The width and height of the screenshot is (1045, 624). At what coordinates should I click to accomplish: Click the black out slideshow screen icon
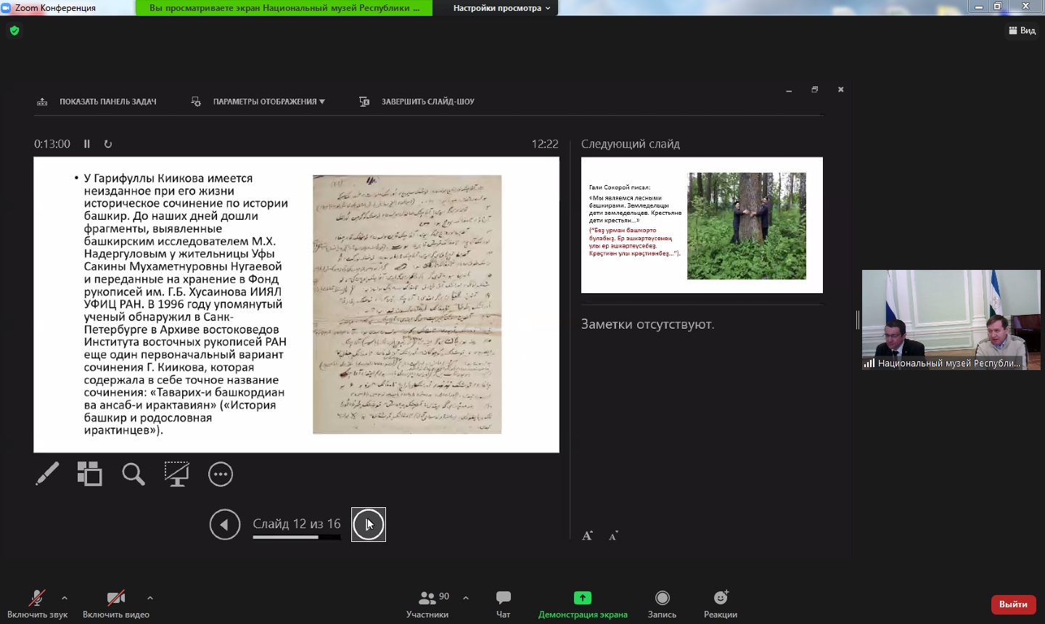point(176,475)
